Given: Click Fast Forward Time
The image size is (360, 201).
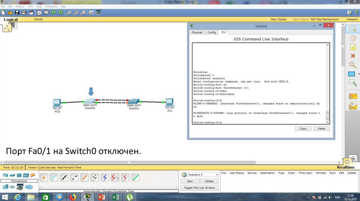Looking at the screenshot, I should click(x=69, y=167).
